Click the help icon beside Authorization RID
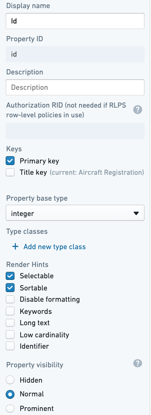Image resolution: width=151 pixels, height=415 pixels. [138, 110]
